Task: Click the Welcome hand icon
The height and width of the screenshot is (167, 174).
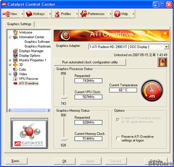Action: 15,32
